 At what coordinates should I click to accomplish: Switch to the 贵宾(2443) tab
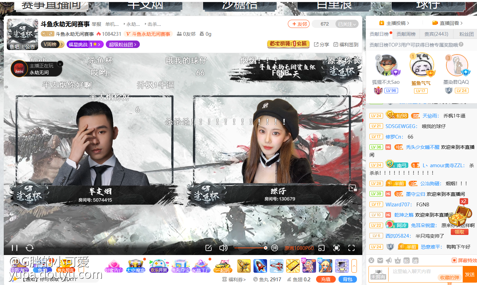pyautogui.click(x=436, y=34)
